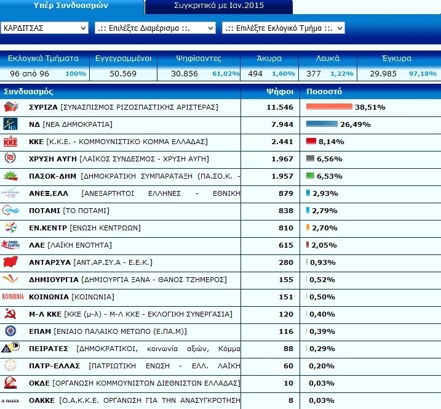Open the Επιλέξτε Εκλογικό Τμήμα dropdown
441x409 pixels.
click(283, 28)
